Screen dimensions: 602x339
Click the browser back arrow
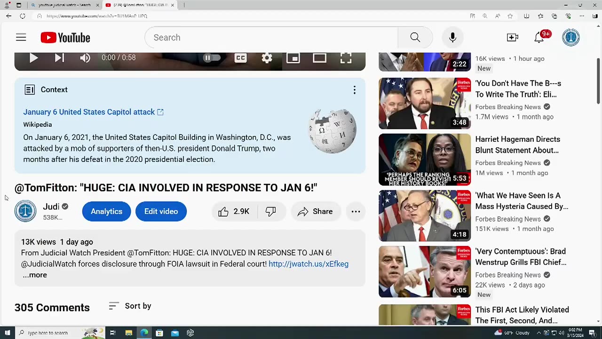[x=8, y=16]
